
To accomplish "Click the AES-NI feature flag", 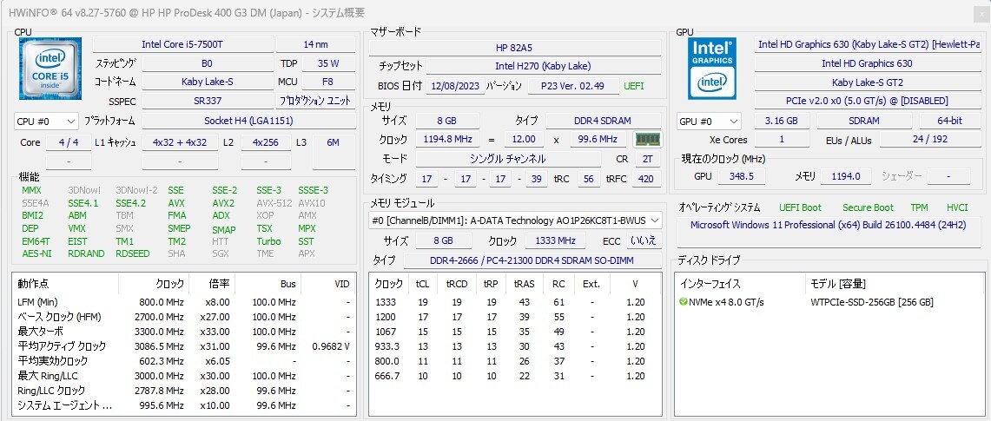I will (x=36, y=253).
